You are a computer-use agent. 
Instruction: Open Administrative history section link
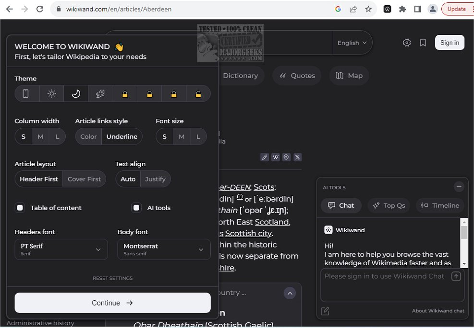(x=40, y=323)
